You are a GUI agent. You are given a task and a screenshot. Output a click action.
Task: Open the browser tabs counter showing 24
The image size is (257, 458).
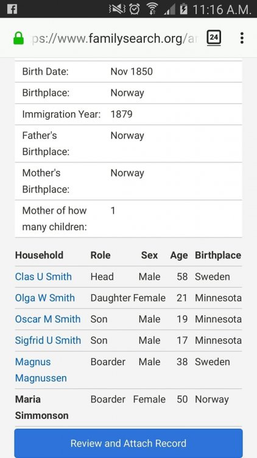click(x=214, y=38)
